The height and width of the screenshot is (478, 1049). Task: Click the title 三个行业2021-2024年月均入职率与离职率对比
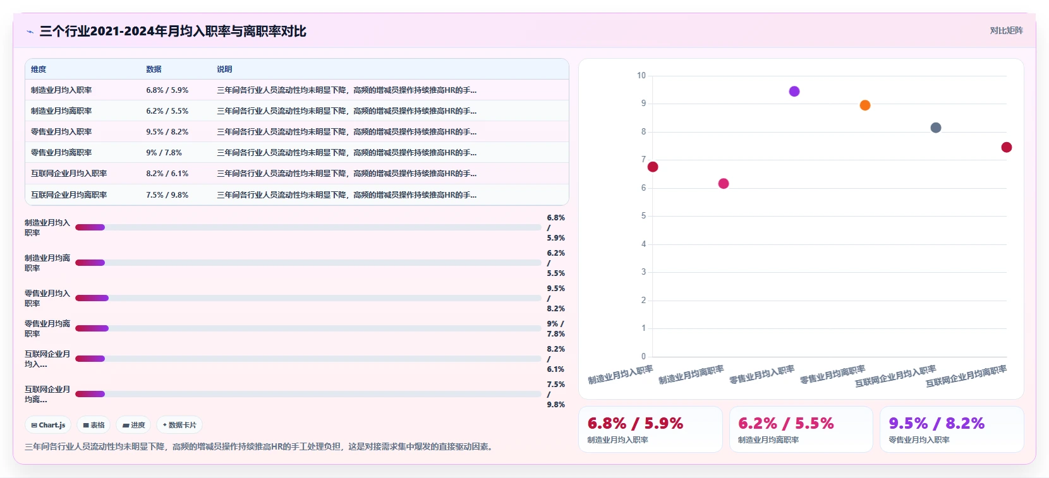pos(173,31)
